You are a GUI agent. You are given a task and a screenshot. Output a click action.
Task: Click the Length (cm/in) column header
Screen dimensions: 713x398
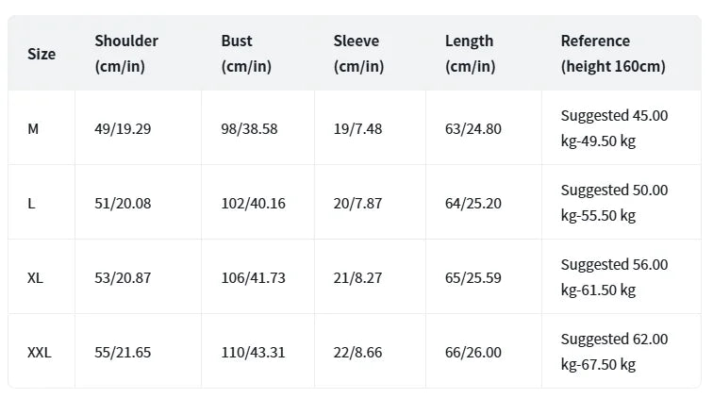point(470,54)
